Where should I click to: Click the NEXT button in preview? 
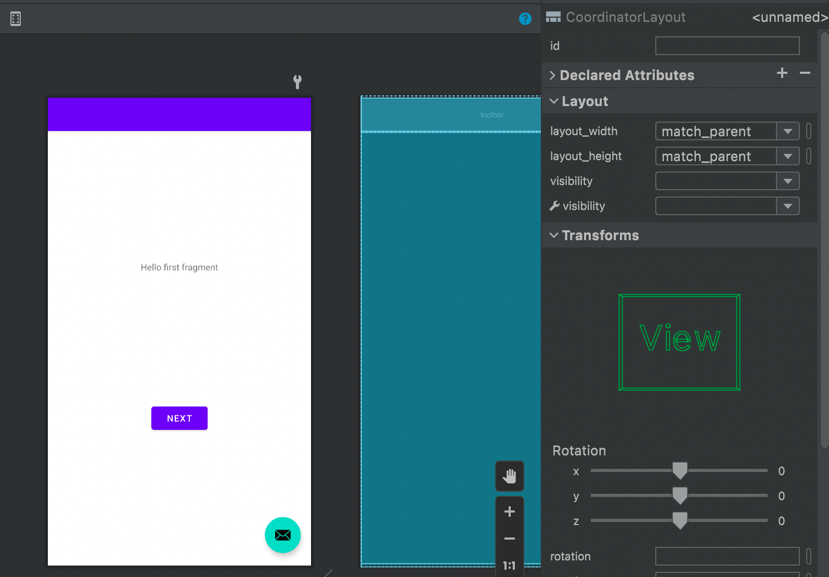coord(179,418)
